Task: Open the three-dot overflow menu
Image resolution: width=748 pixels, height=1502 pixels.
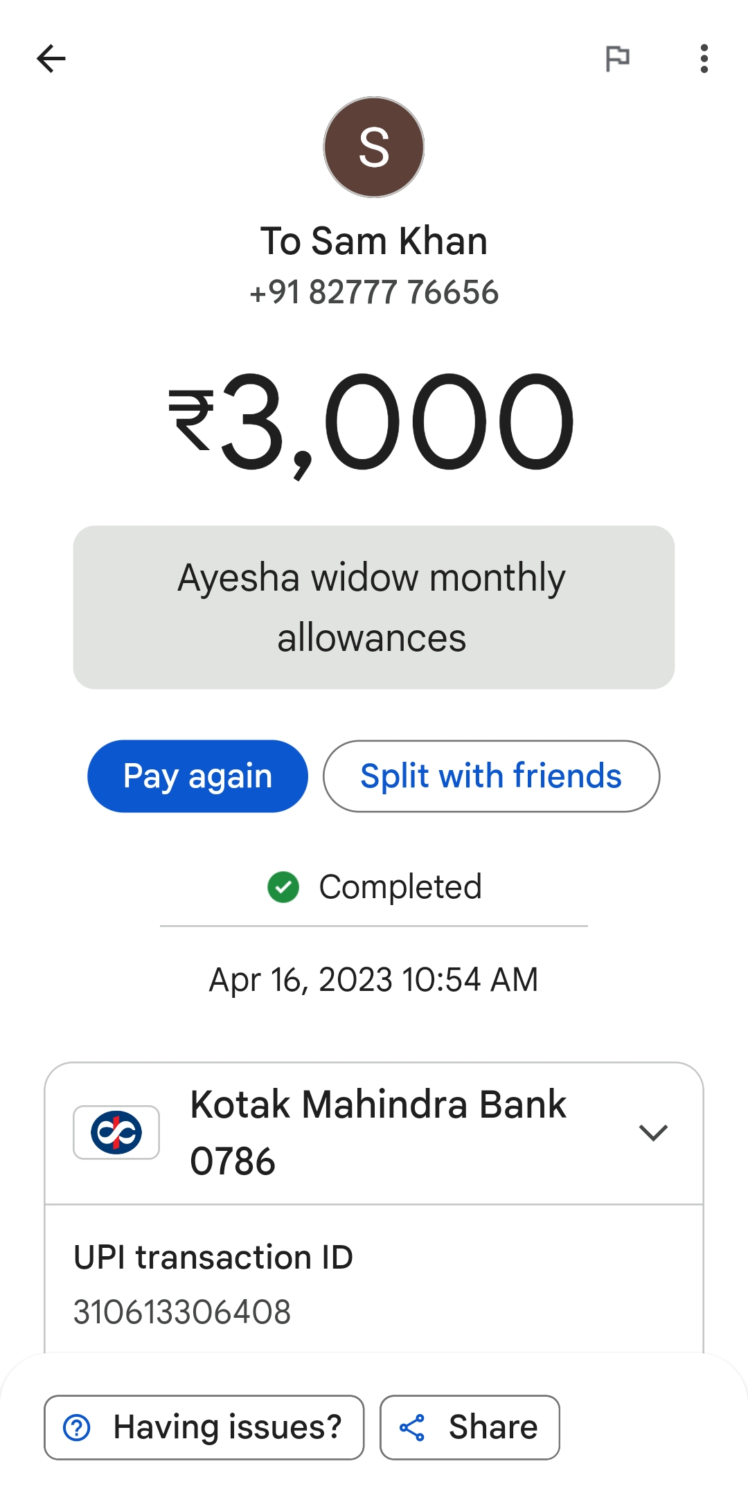Action: (704, 59)
